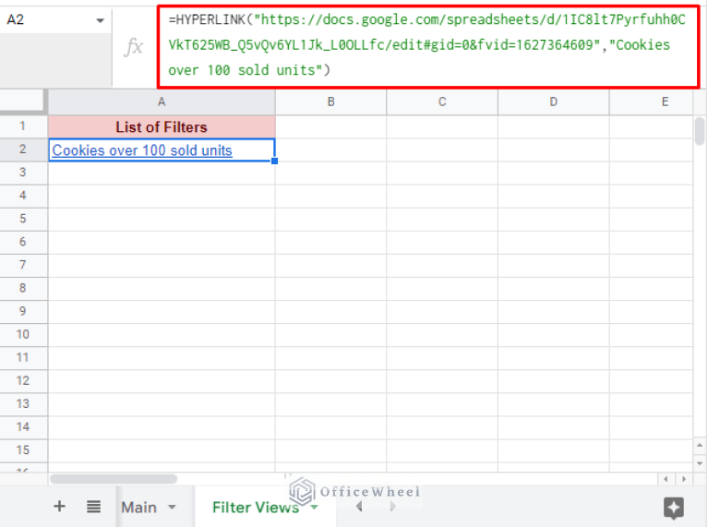The image size is (708, 527).
Task: Open the 'Cookies over 100 sold units' link
Action: coord(142,150)
